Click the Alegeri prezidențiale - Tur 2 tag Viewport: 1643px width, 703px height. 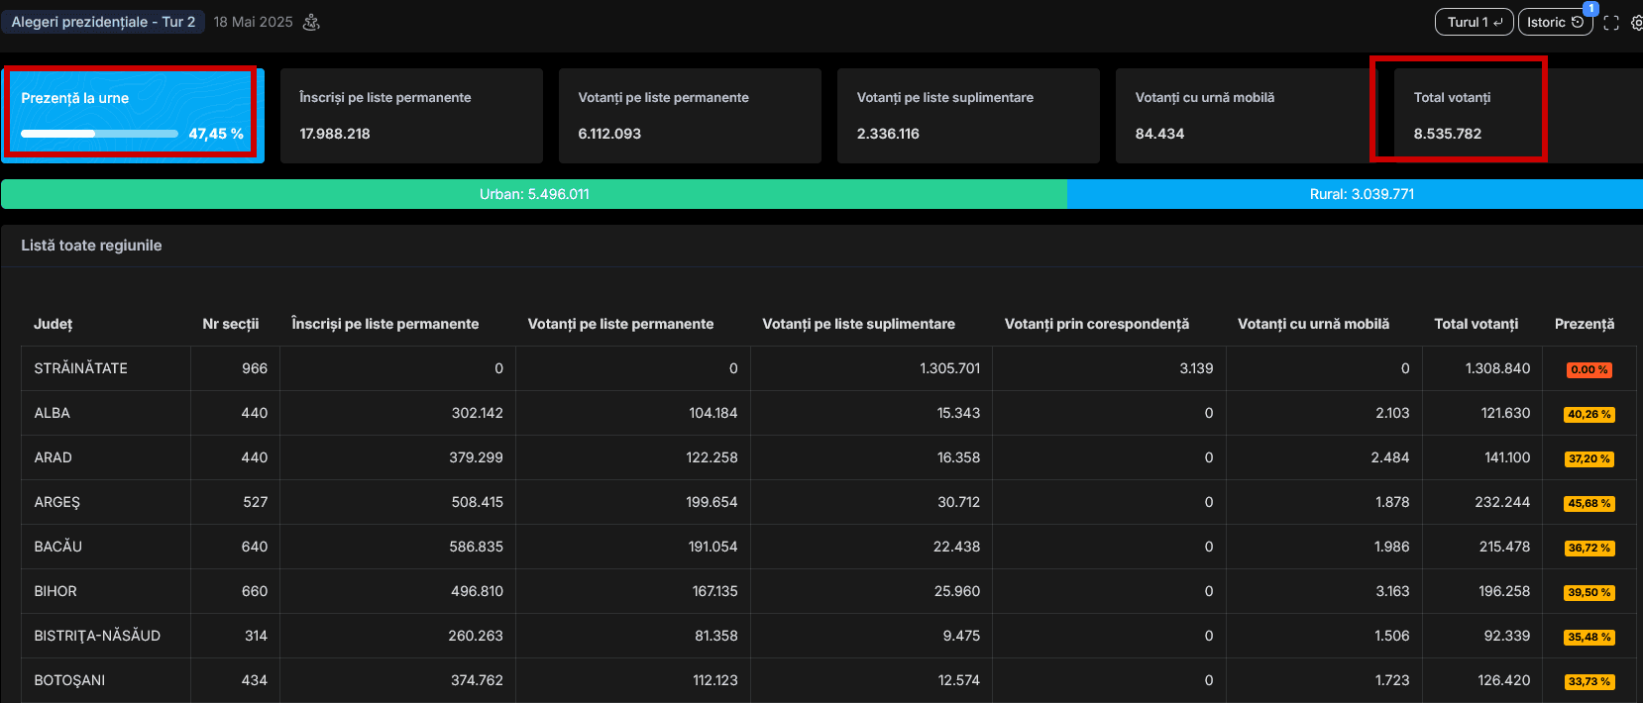(x=103, y=22)
